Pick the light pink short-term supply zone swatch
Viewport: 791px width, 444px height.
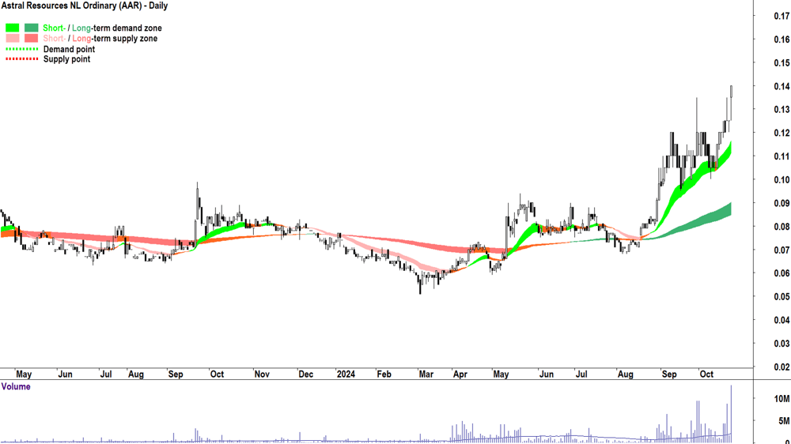coord(13,38)
